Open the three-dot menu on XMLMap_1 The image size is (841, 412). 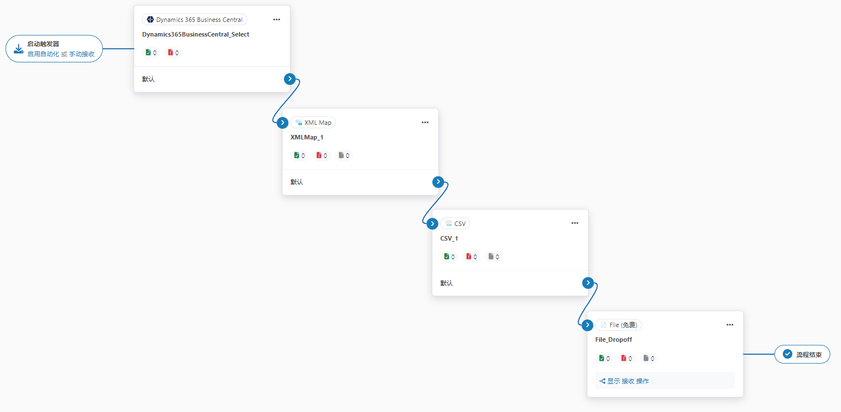425,123
